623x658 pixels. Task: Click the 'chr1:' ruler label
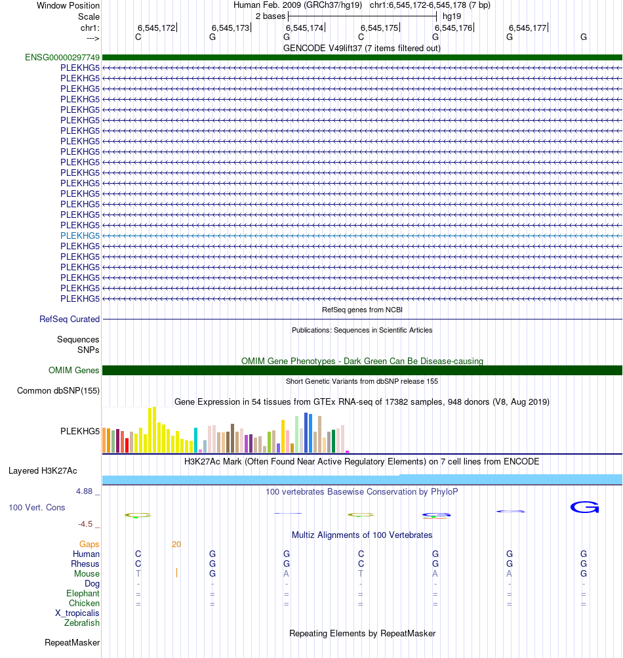pos(90,28)
